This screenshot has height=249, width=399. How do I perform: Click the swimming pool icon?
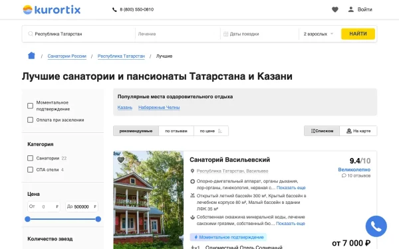pyautogui.click(x=192, y=196)
